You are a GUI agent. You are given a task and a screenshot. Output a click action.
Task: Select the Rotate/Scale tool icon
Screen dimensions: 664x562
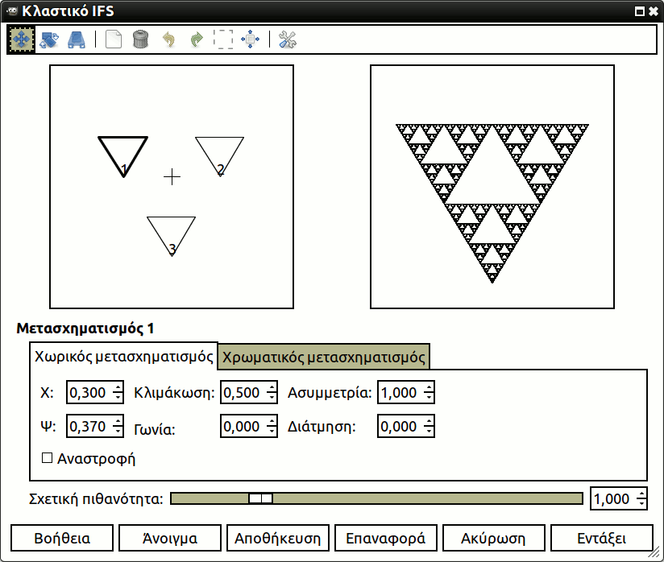coord(49,39)
